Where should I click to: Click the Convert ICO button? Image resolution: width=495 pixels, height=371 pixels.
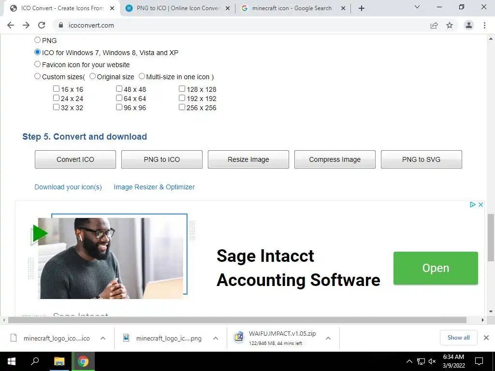(75, 159)
